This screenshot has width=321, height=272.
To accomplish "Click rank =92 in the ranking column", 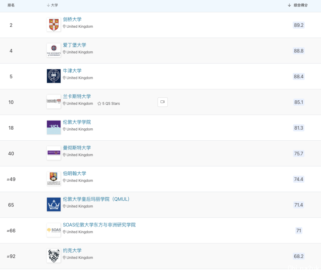I will click(11, 256).
